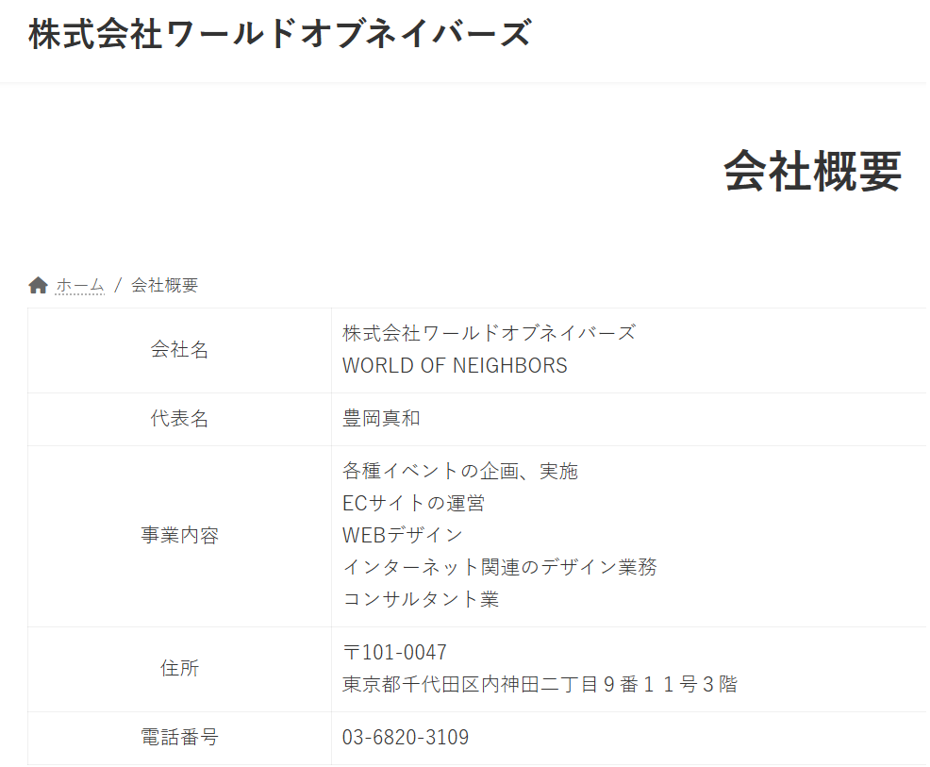
Task: Click the 住所 row label
Action: point(179,669)
